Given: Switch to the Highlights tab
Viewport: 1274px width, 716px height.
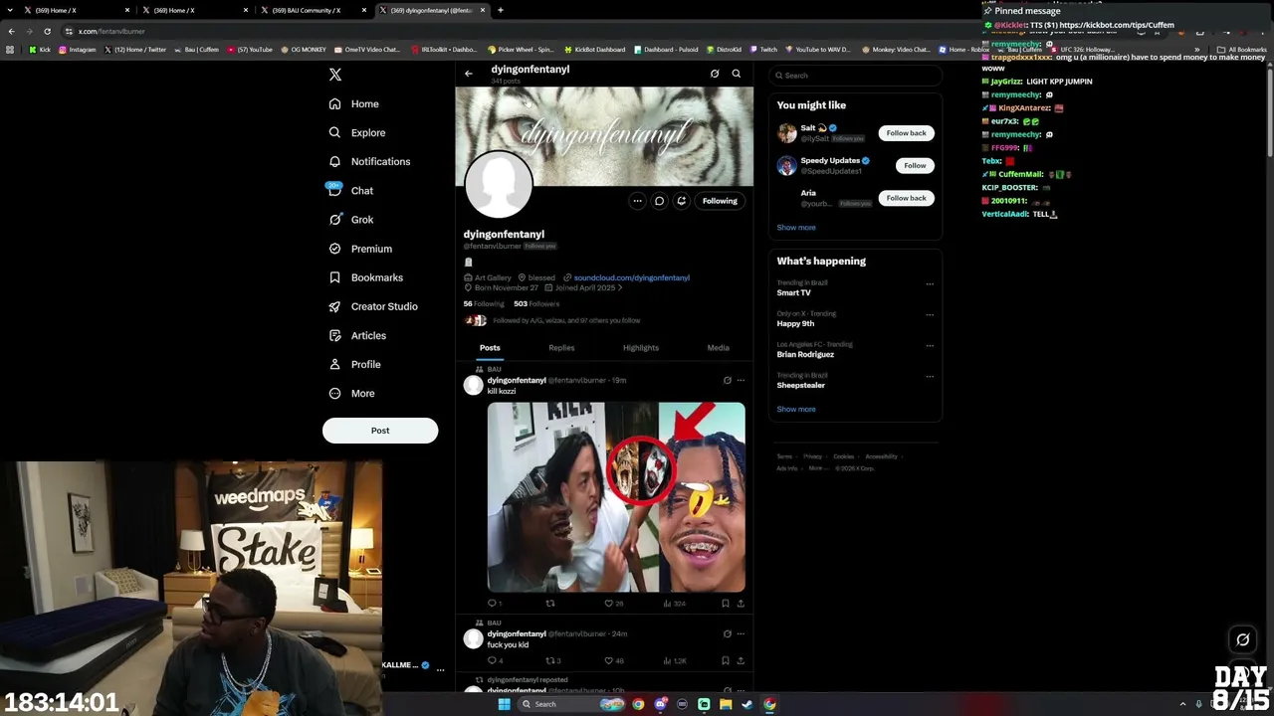Looking at the screenshot, I should point(641,348).
